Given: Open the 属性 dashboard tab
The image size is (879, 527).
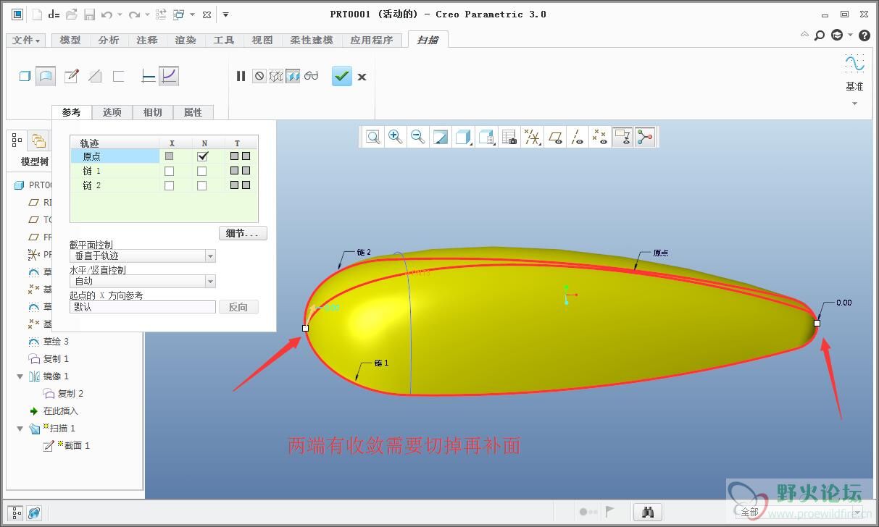Looking at the screenshot, I should 193,112.
